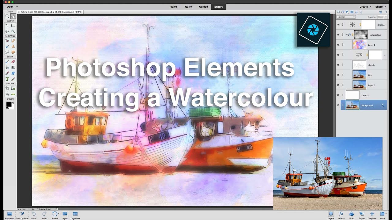Swap foreground and background colors

13,103
